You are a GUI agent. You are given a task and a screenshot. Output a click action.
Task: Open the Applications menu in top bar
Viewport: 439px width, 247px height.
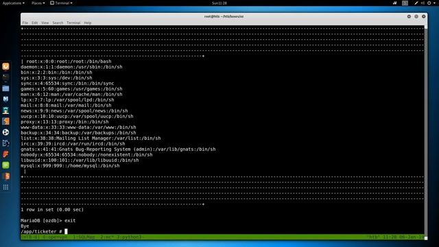(14, 3)
